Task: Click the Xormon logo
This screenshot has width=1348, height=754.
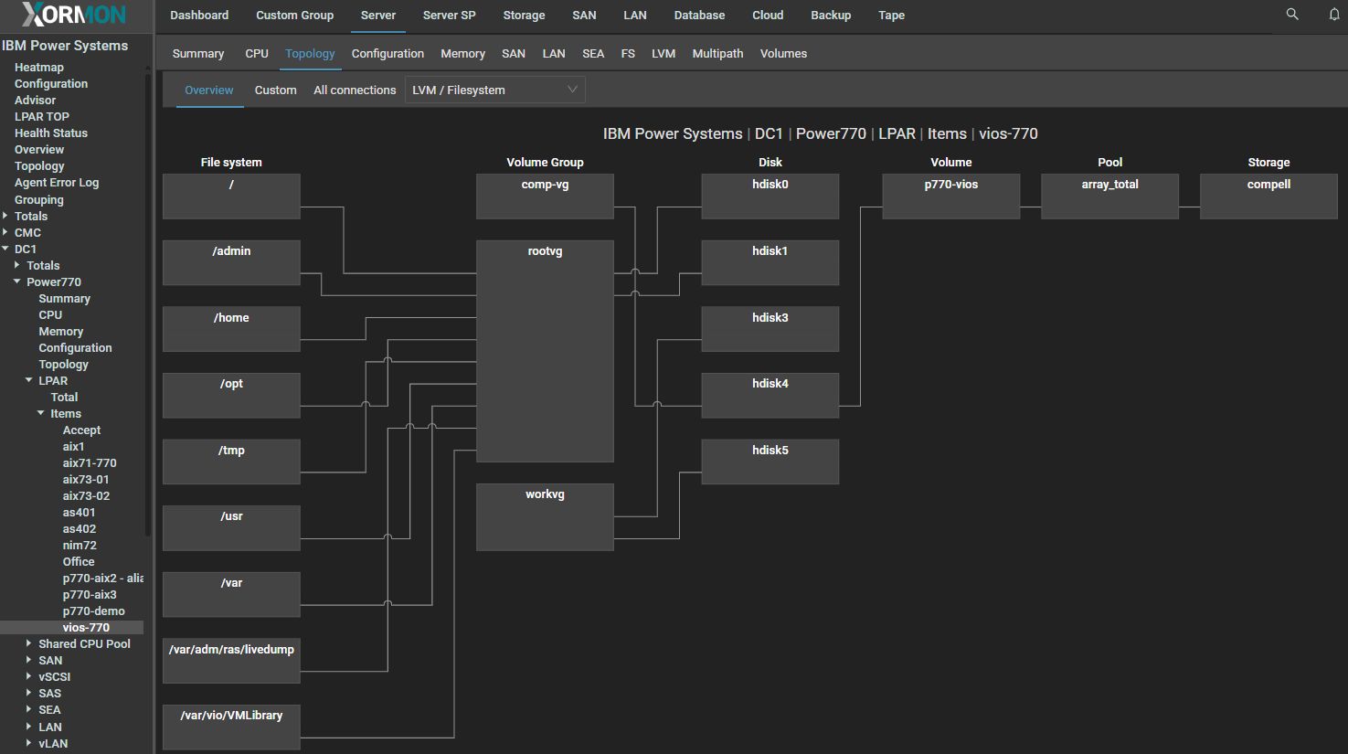Action: pyautogui.click(x=74, y=15)
